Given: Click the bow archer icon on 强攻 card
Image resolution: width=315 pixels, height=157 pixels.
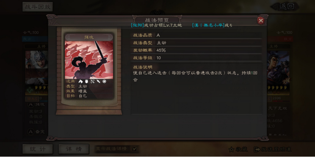Looking at the screenshot, I should point(92,81).
